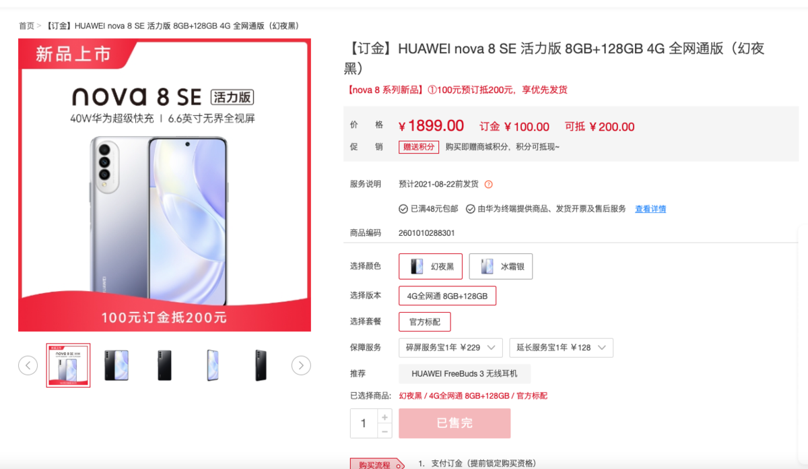Show previous product thumbnails with left arrow
Viewport: 808px width, 469px height.
(28, 365)
